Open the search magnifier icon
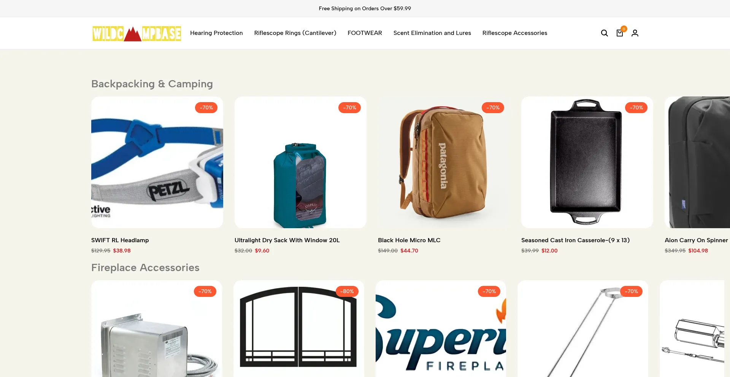Viewport: 730px width, 377px height. click(x=604, y=33)
